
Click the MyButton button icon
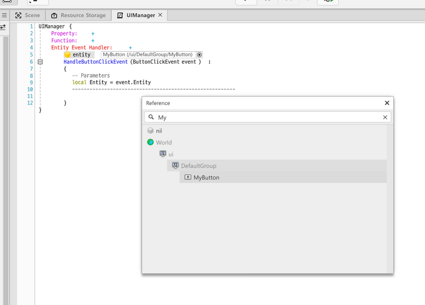tap(187, 177)
